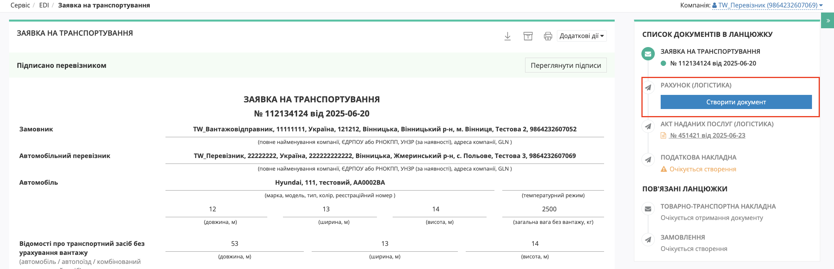Click the paper plane icon beside Акт наданих послуг

pyautogui.click(x=648, y=126)
